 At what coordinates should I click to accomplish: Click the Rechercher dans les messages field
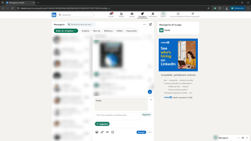click(x=81, y=25)
